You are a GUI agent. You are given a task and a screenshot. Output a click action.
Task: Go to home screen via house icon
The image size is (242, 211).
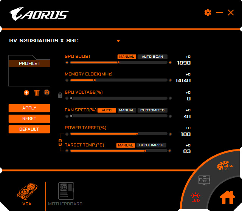(x=227, y=197)
